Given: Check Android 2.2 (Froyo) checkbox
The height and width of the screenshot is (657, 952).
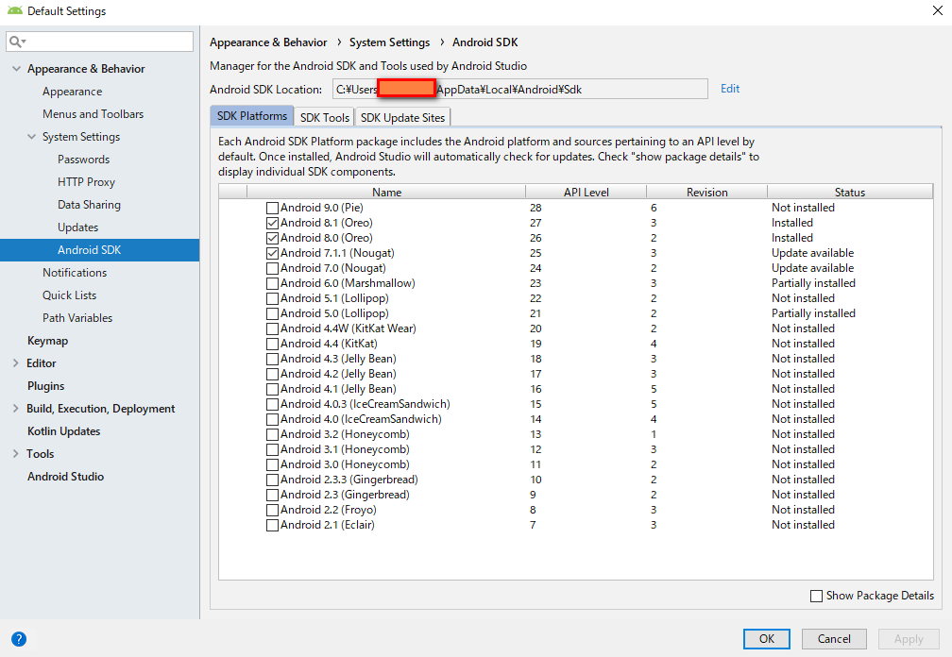Looking at the screenshot, I should [x=272, y=510].
